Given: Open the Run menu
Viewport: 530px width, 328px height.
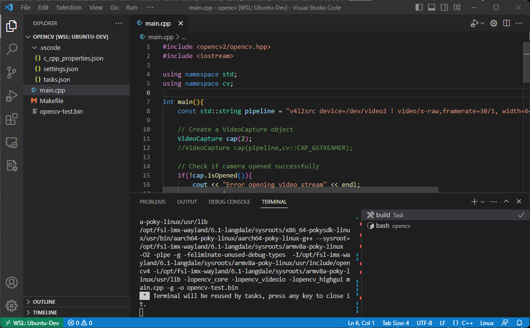Looking at the screenshot, I should pyautogui.click(x=131, y=7).
